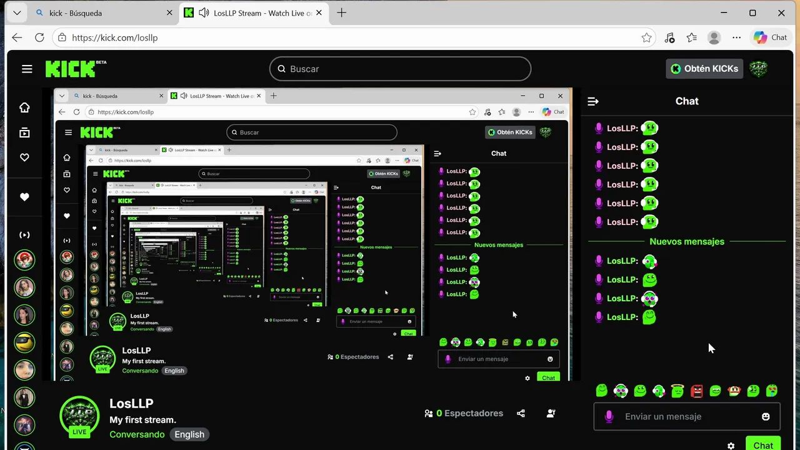Open the emoji picker in message box

click(x=766, y=416)
